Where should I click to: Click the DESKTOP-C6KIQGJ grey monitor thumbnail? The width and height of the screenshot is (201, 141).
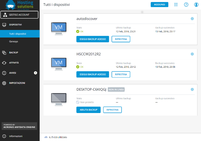(59, 100)
